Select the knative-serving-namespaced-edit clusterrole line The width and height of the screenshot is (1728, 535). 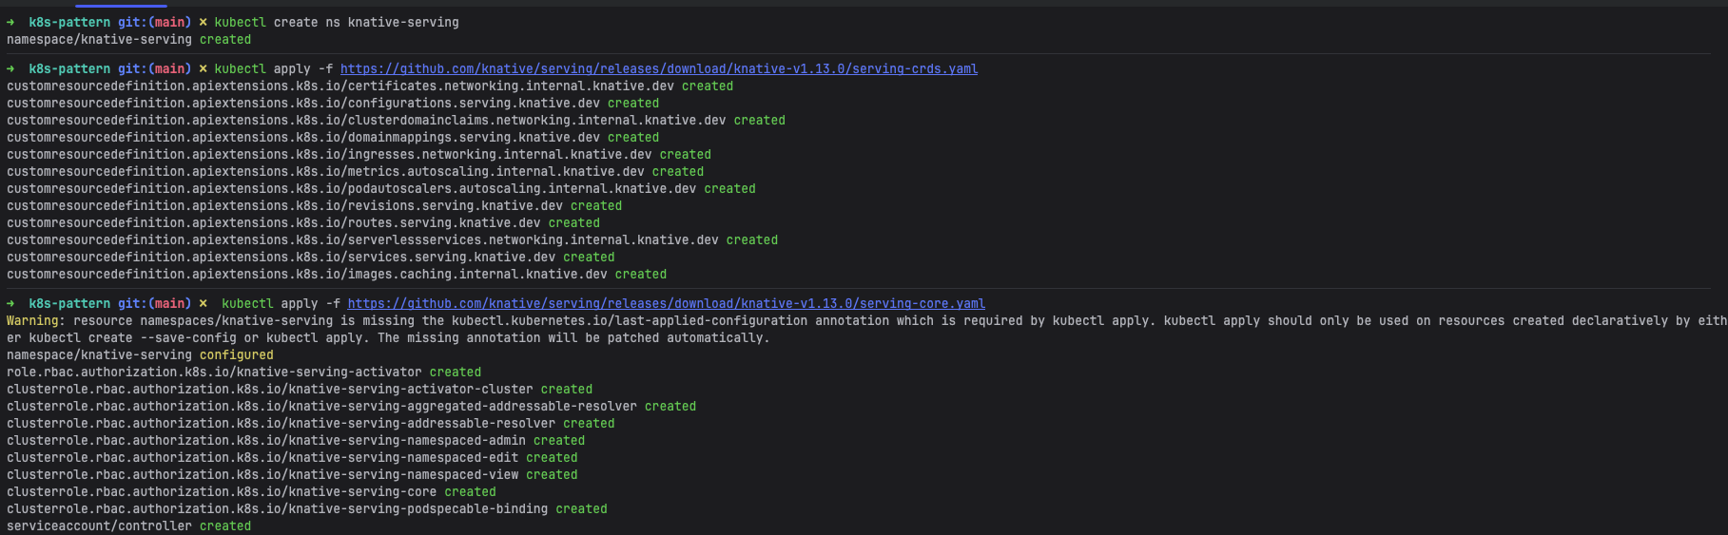[x=292, y=457]
